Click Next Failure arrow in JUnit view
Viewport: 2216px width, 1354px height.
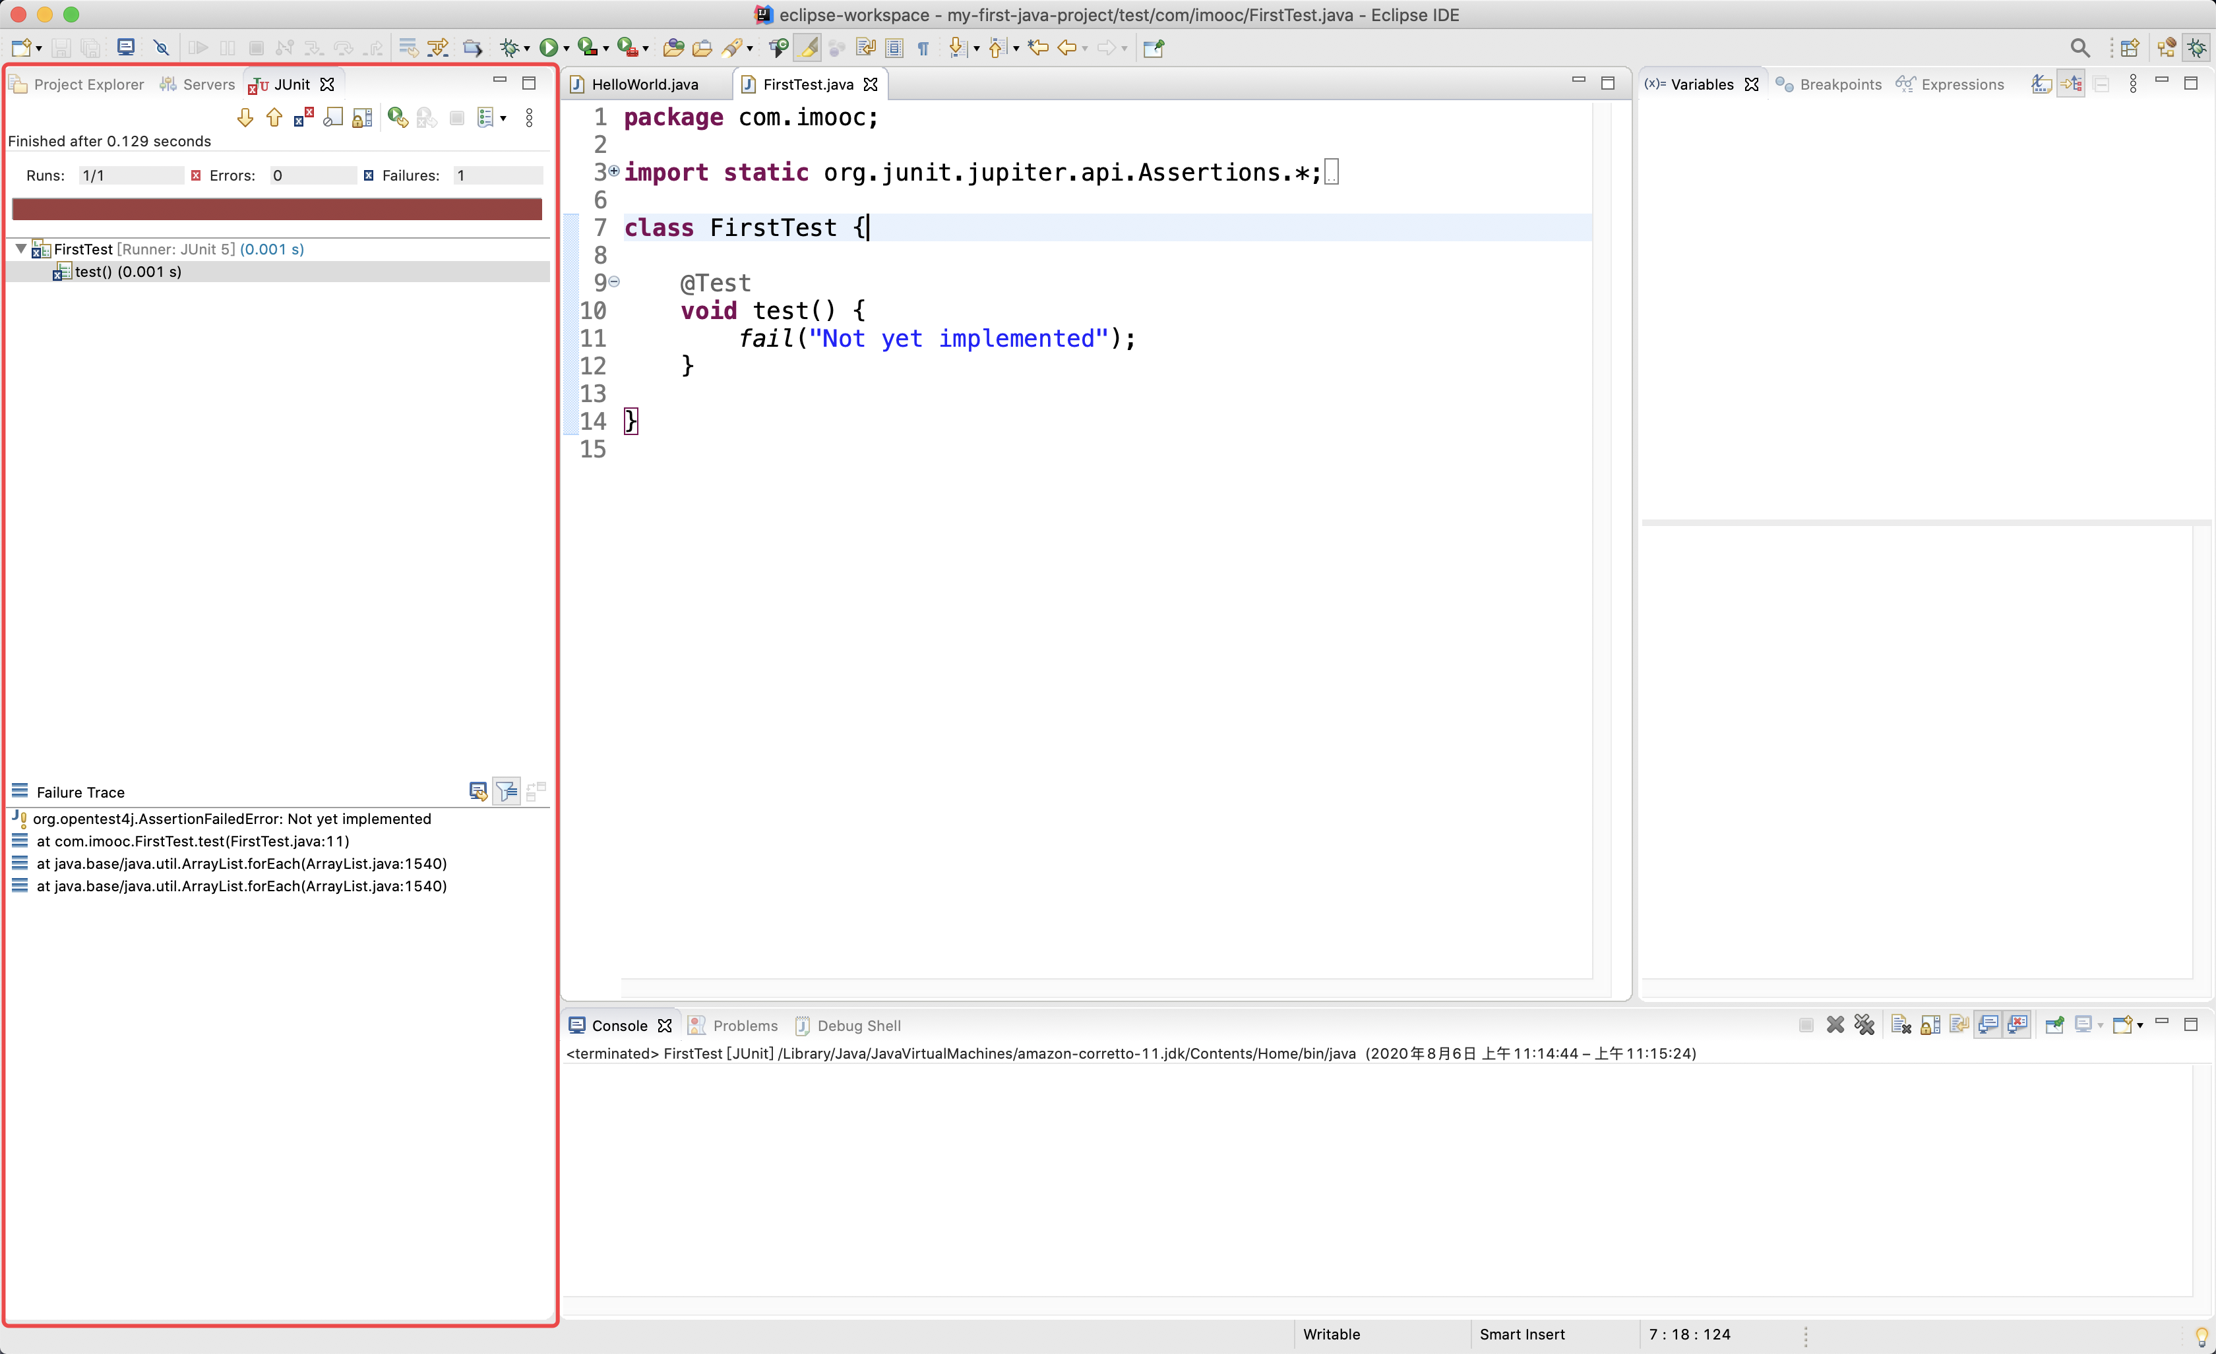245,118
